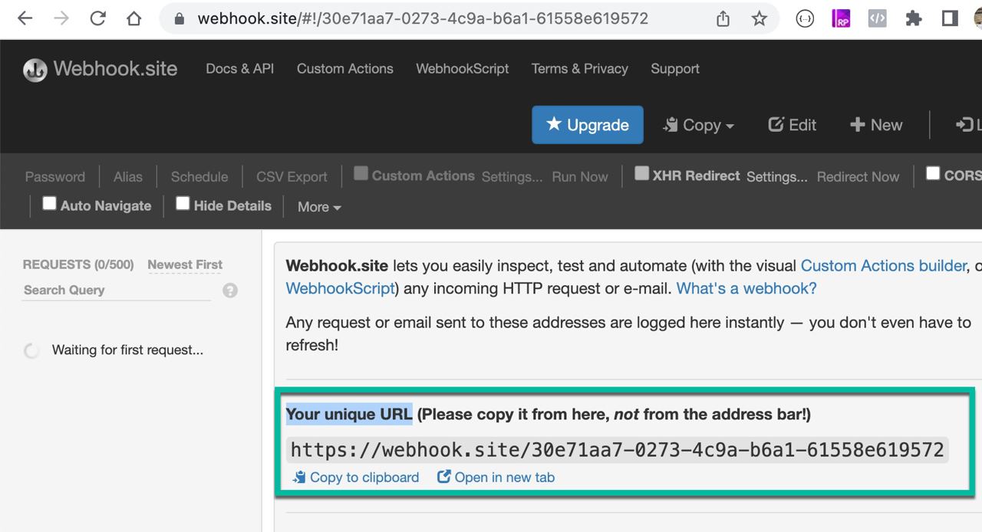Change the Newest First sort order
This screenshot has width=982, height=532.
click(185, 264)
